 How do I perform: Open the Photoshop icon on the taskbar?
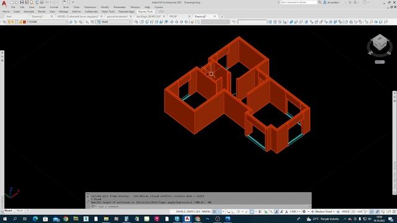pyautogui.click(x=207, y=219)
